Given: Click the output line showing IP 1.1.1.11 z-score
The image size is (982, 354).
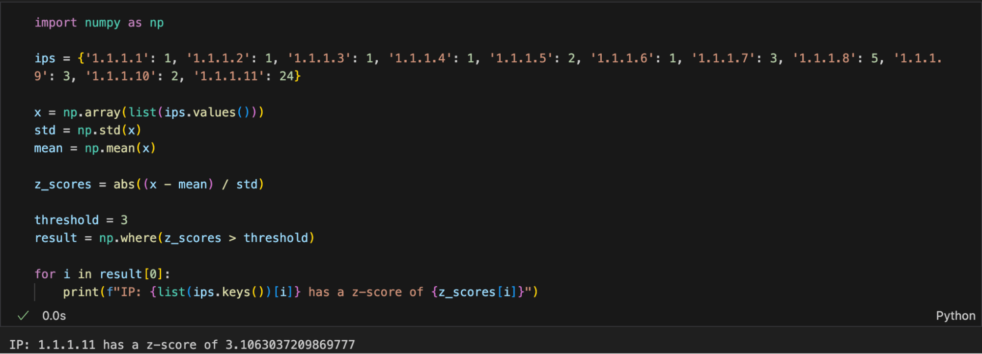Looking at the screenshot, I should (182, 345).
